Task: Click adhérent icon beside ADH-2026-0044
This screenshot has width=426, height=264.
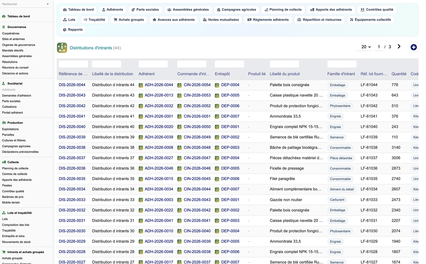Action: pyautogui.click(x=141, y=85)
